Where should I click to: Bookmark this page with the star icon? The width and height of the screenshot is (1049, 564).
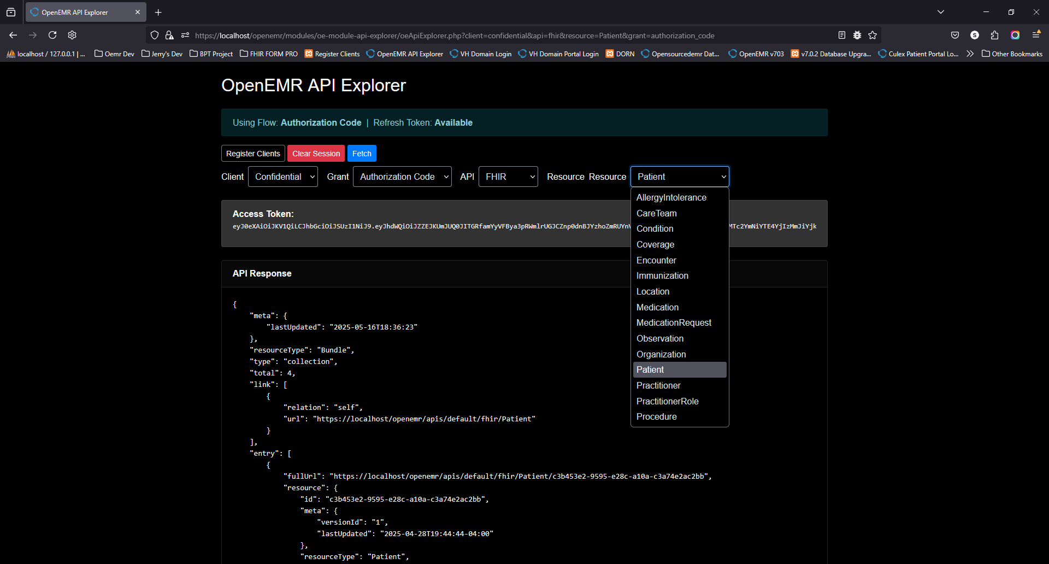pyautogui.click(x=873, y=35)
